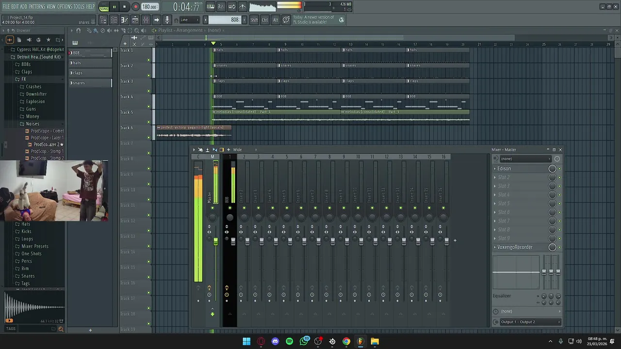Image resolution: width=621 pixels, height=349 pixels.
Task: Open Discord from the Windows taskbar
Action: [275, 341]
